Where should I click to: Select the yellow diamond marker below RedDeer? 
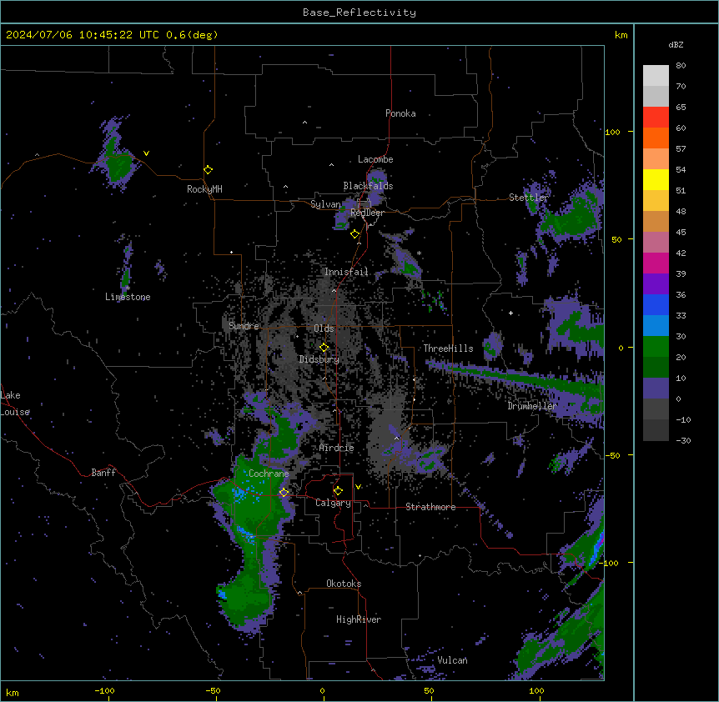point(354,234)
